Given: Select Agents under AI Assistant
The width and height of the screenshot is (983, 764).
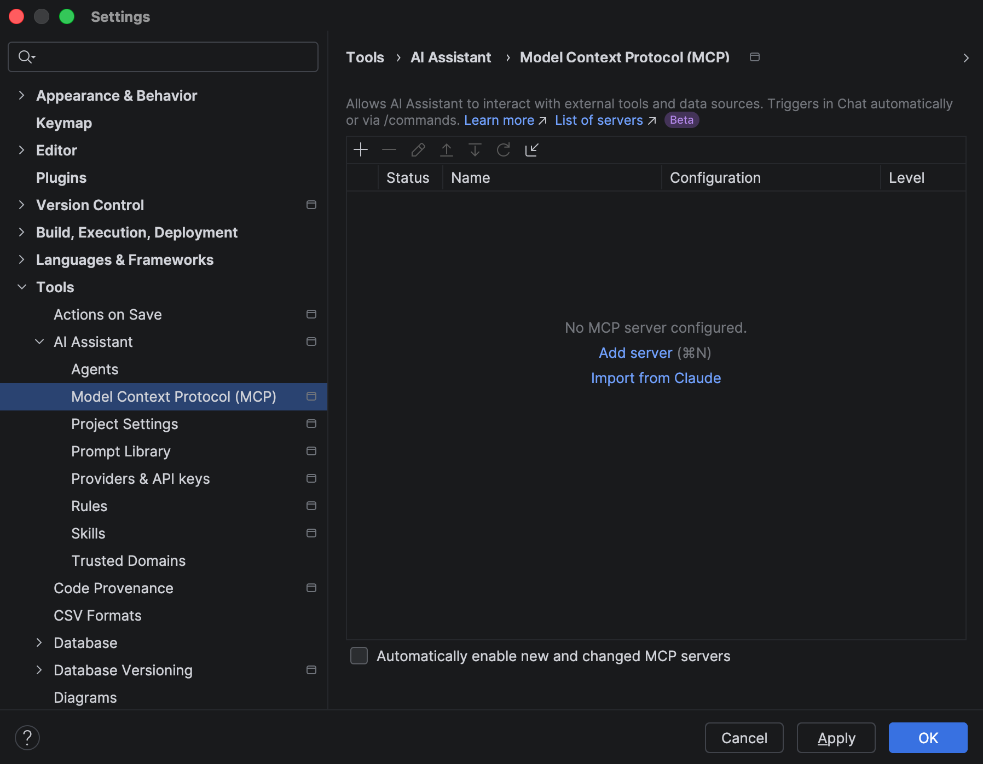Looking at the screenshot, I should pyautogui.click(x=95, y=369).
